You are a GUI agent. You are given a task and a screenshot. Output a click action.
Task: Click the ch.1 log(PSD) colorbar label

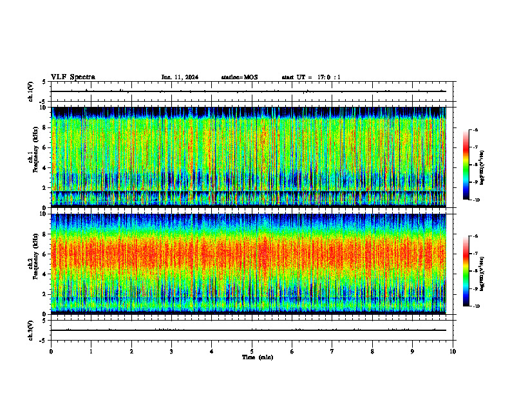[x=482, y=168]
